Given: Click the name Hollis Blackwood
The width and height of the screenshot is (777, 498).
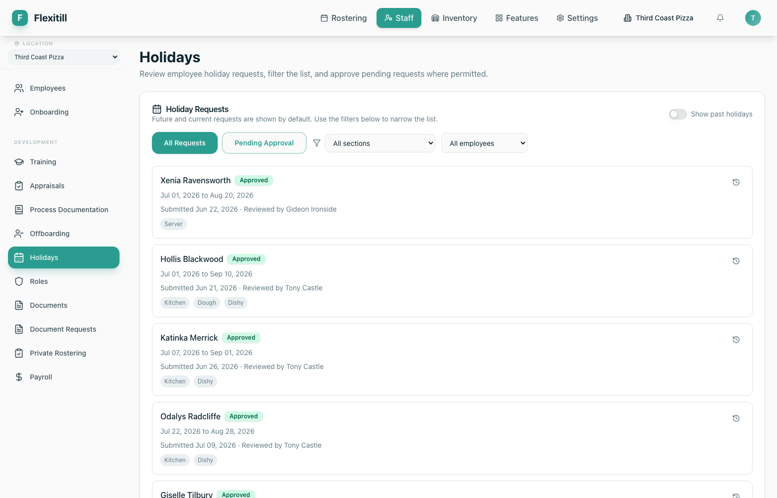Looking at the screenshot, I should tap(192, 259).
